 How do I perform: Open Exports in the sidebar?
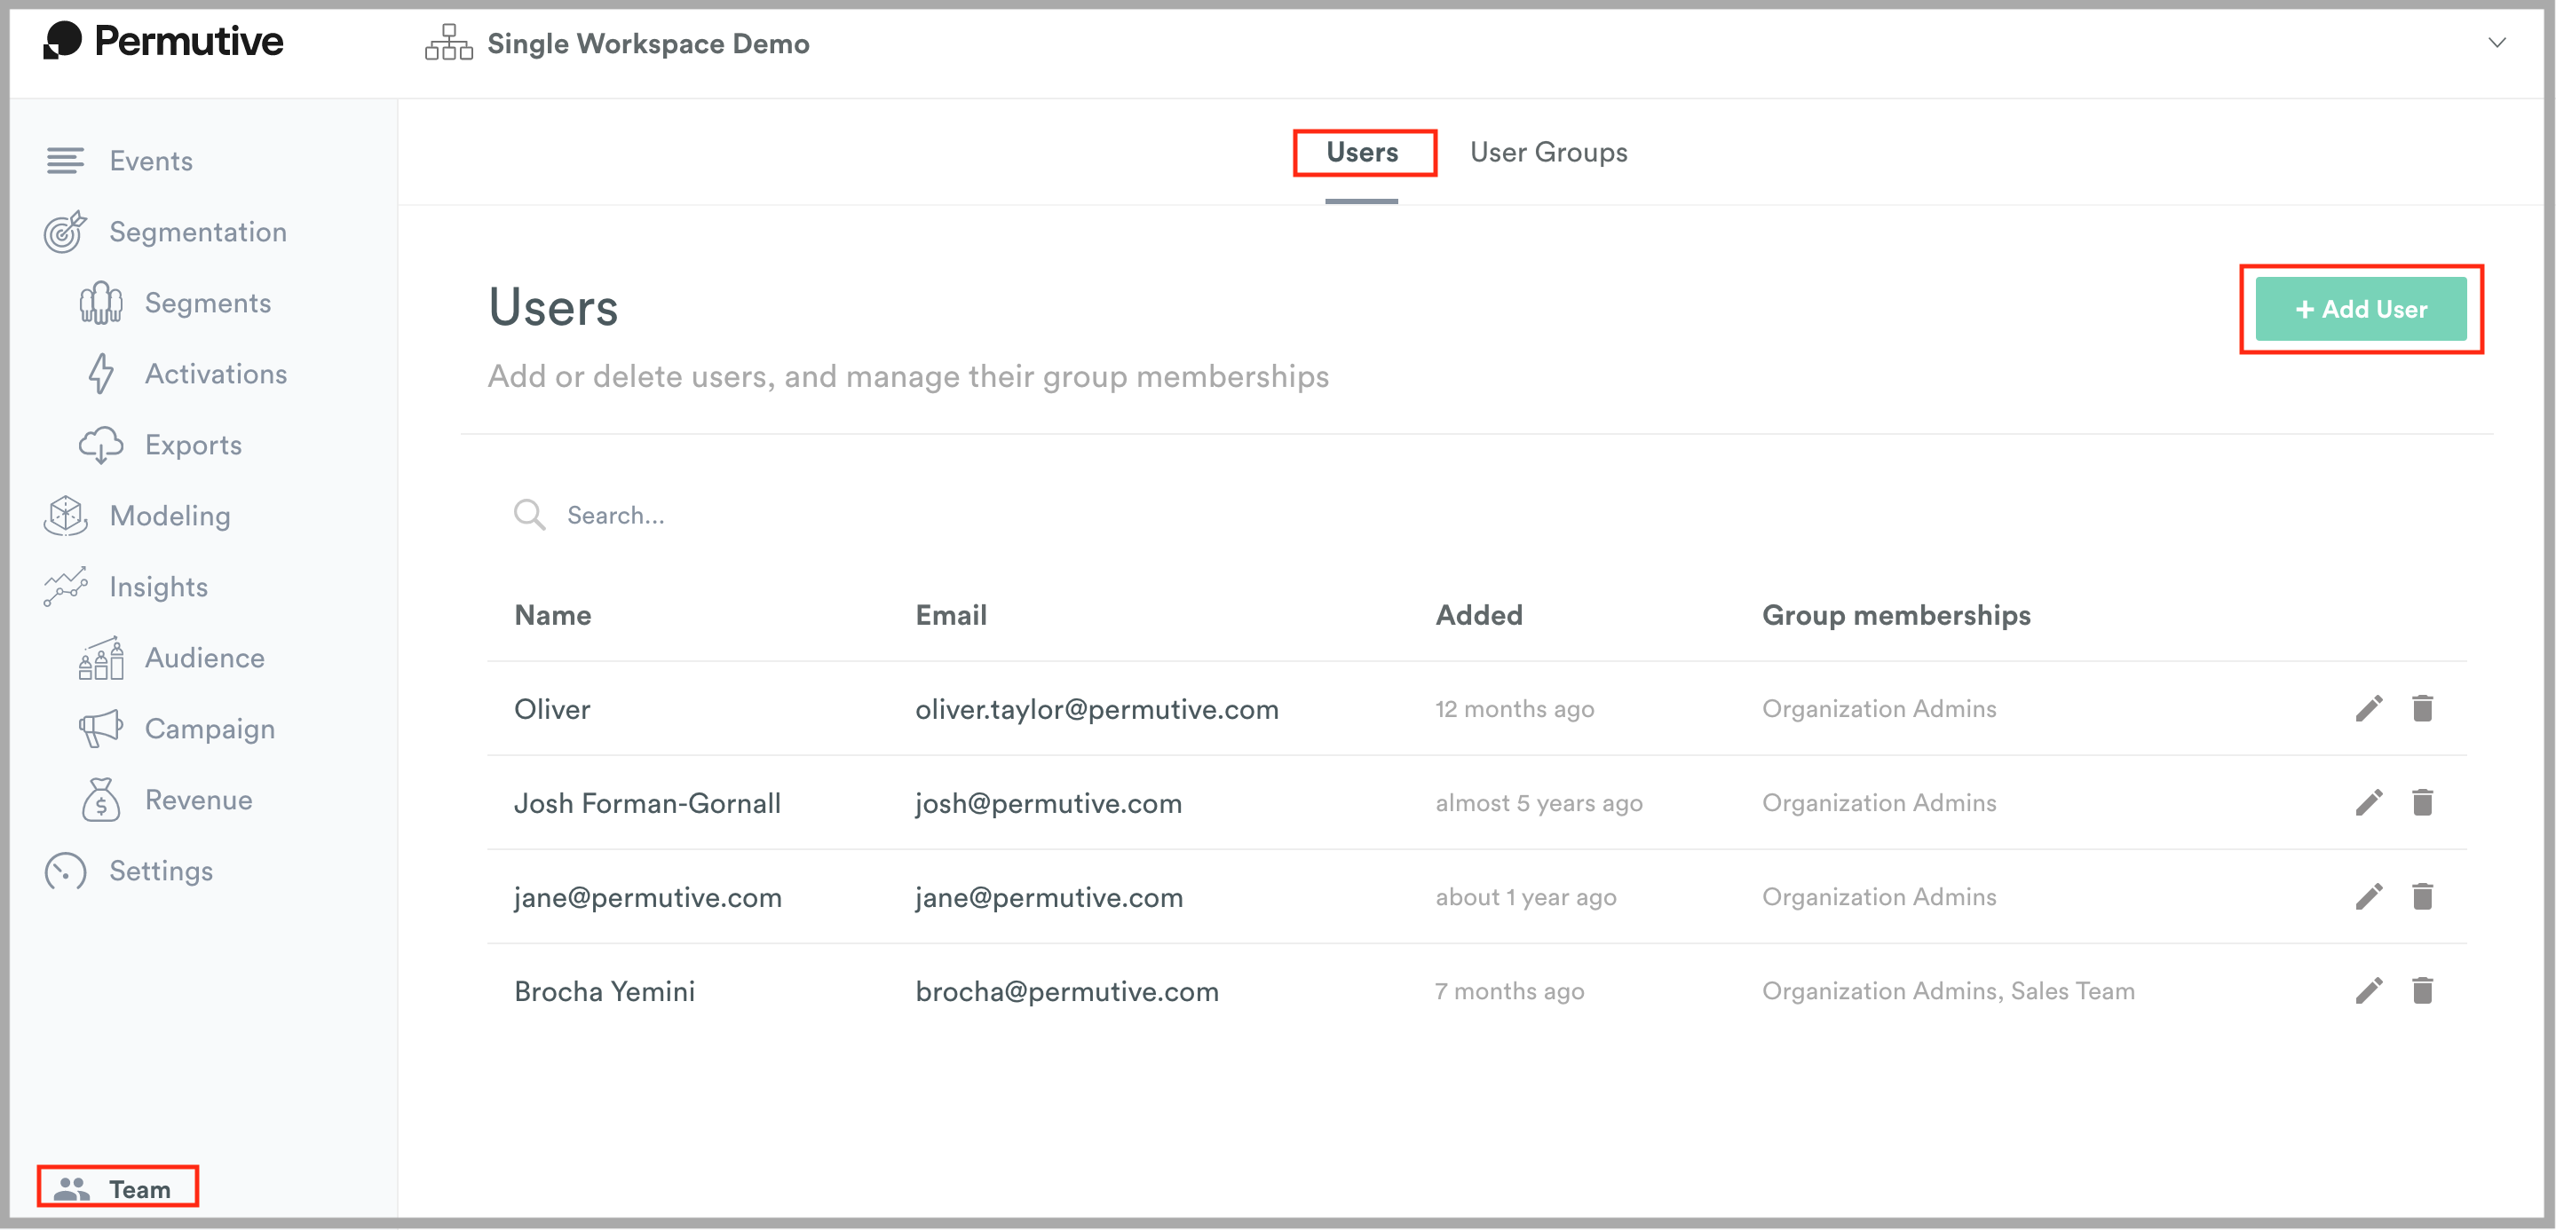(x=193, y=445)
